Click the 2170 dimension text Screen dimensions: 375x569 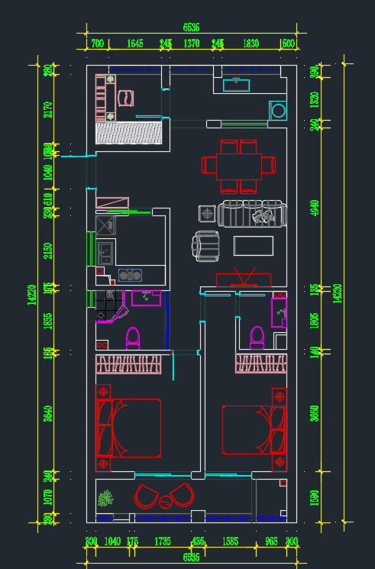48,109
